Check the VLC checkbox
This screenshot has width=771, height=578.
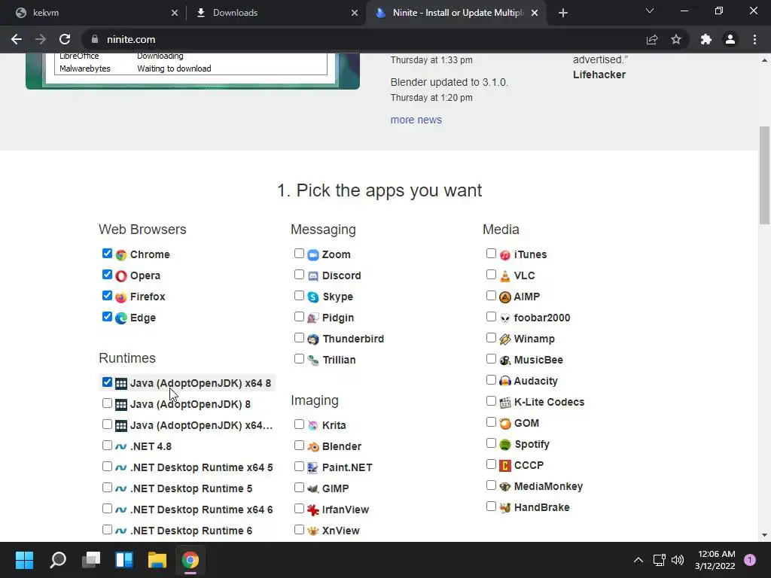(x=491, y=274)
